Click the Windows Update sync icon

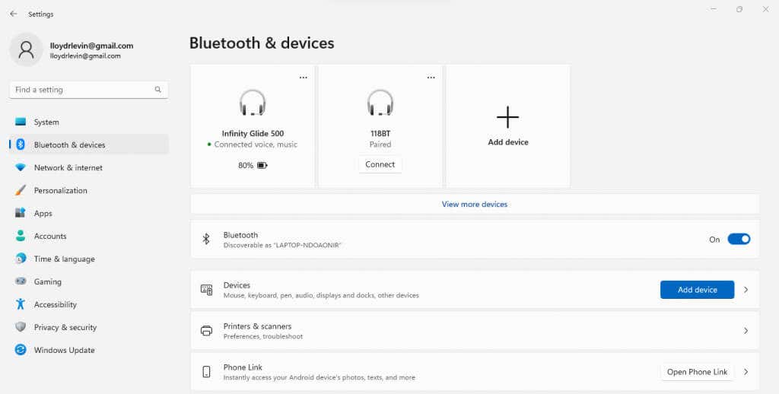pyautogui.click(x=21, y=350)
